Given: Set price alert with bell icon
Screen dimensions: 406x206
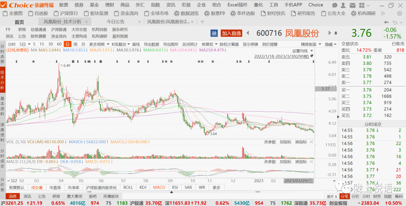Looking at the screenshot, I should coord(336,33).
